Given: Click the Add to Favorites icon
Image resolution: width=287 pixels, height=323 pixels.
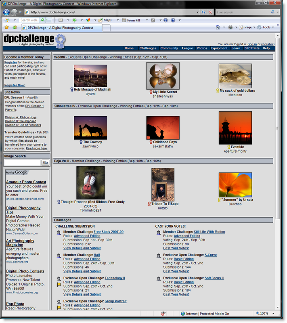Looking at the screenshot, I should [15, 27].
